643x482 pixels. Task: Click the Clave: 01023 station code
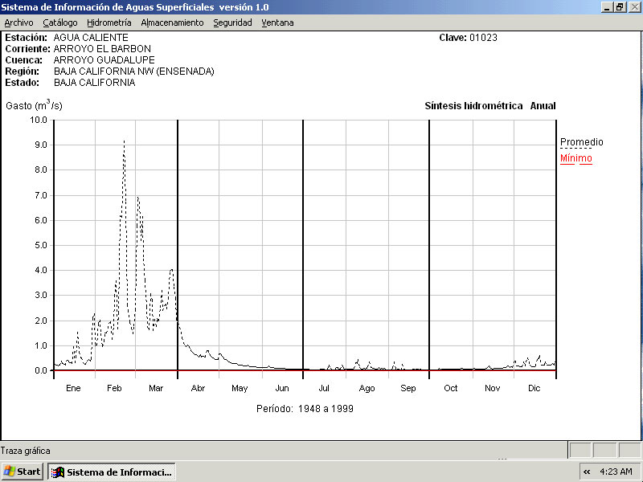click(468, 38)
